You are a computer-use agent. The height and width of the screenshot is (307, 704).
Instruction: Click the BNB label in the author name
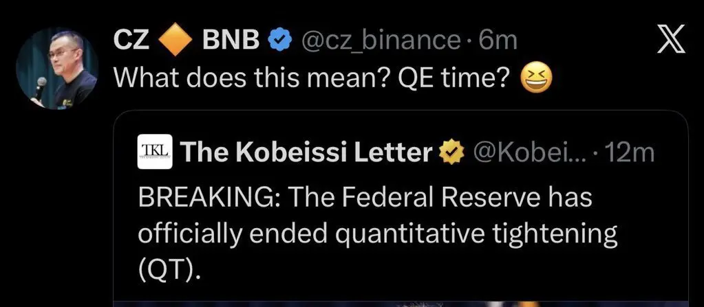click(230, 41)
